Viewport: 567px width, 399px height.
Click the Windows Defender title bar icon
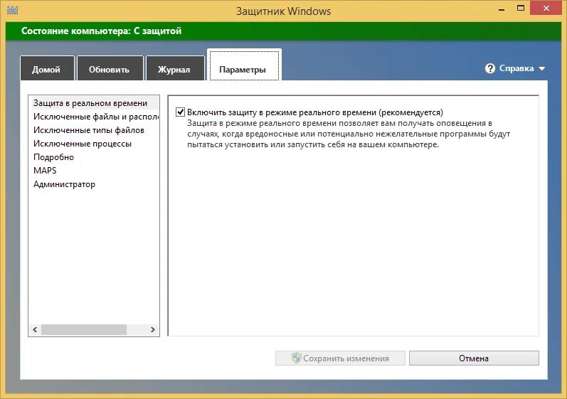[x=12, y=10]
